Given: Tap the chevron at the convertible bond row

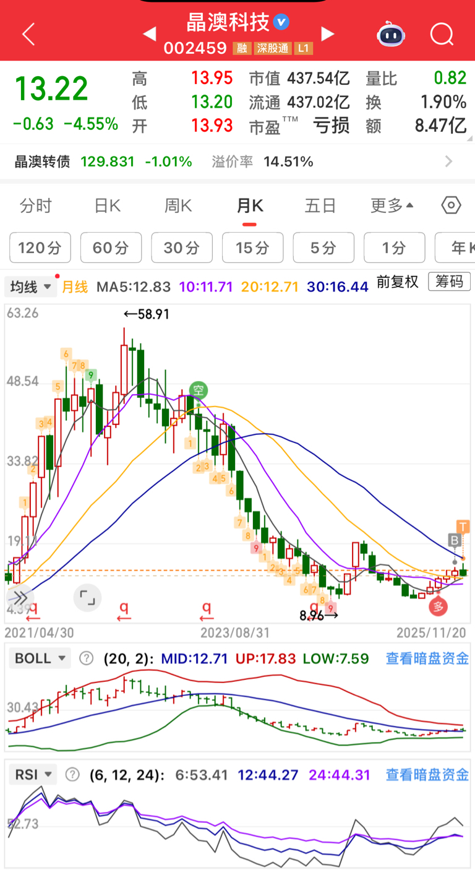Looking at the screenshot, I should coord(449,162).
